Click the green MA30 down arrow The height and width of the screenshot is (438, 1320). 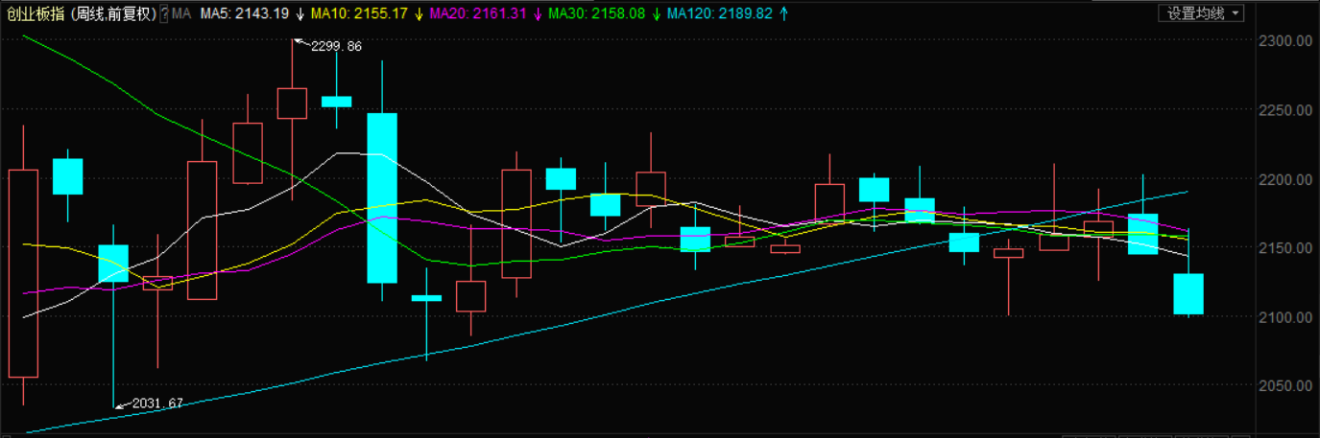(656, 13)
